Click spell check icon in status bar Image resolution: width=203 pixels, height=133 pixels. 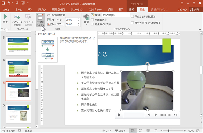pyautogui.click(x=20, y=131)
